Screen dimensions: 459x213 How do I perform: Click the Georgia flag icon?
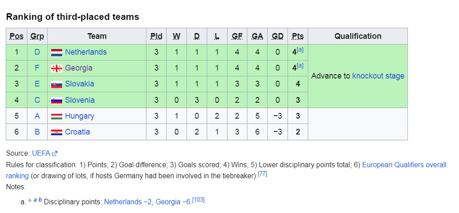(x=56, y=68)
